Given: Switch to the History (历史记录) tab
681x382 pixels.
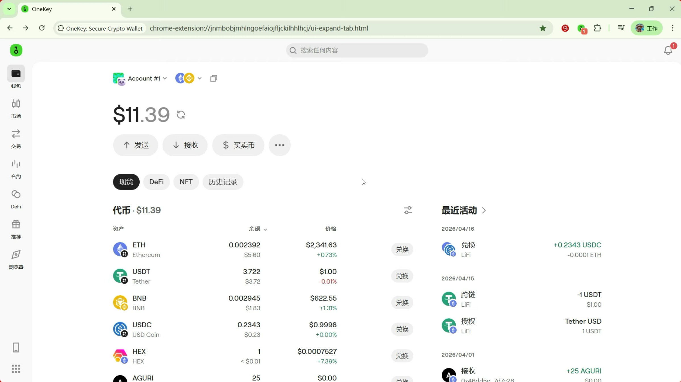Looking at the screenshot, I should 223,182.
